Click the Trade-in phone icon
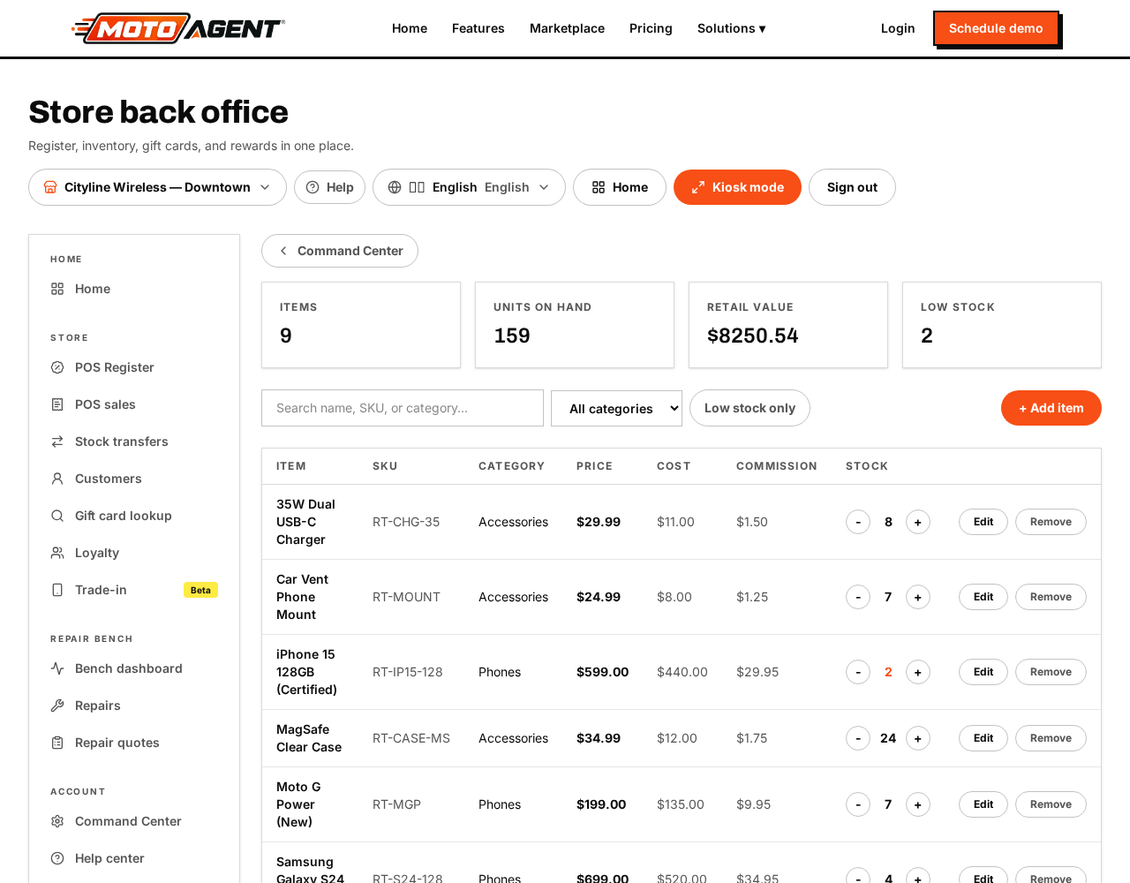1130x883 pixels. pyautogui.click(x=57, y=590)
